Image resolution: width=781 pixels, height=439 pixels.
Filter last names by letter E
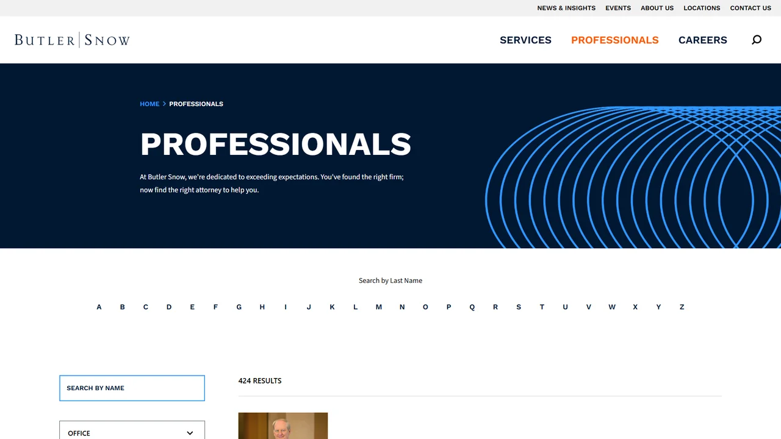192,307
